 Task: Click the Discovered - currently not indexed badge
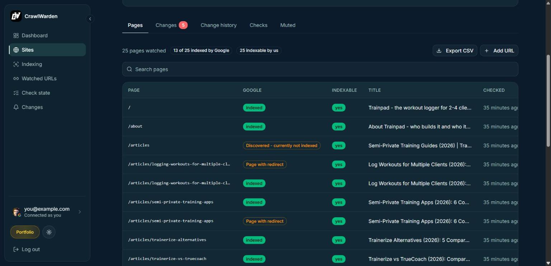[x=282, y=146]
